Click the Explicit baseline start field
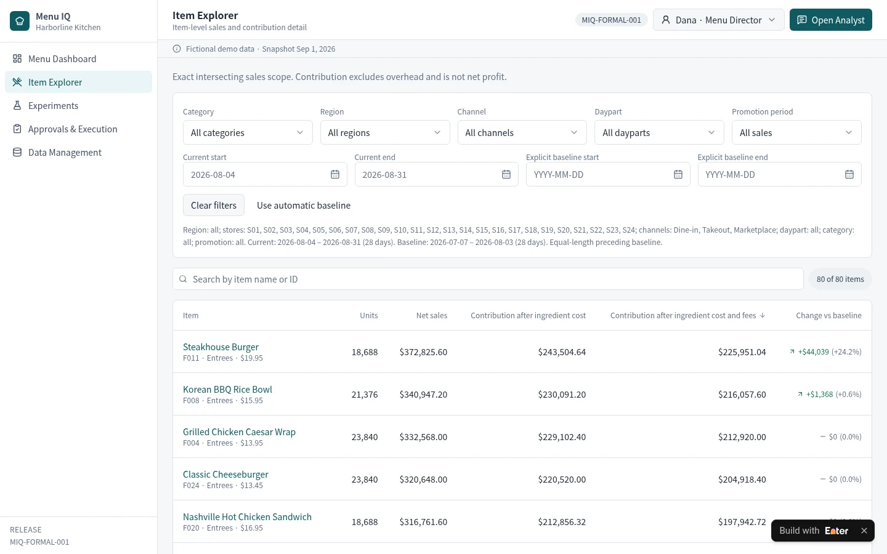This screenshot has width=887, height=554. coord(608,175)
